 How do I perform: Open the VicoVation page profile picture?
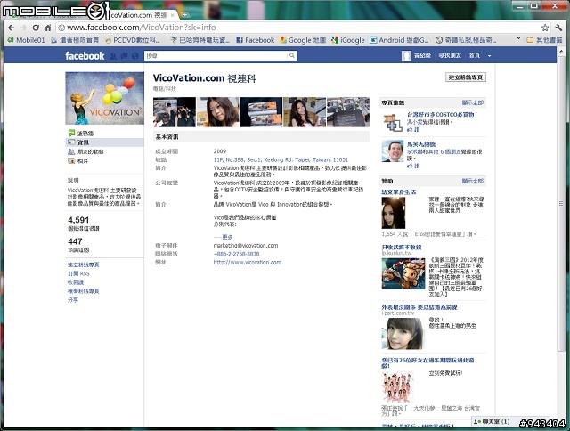tap(105, 98)
